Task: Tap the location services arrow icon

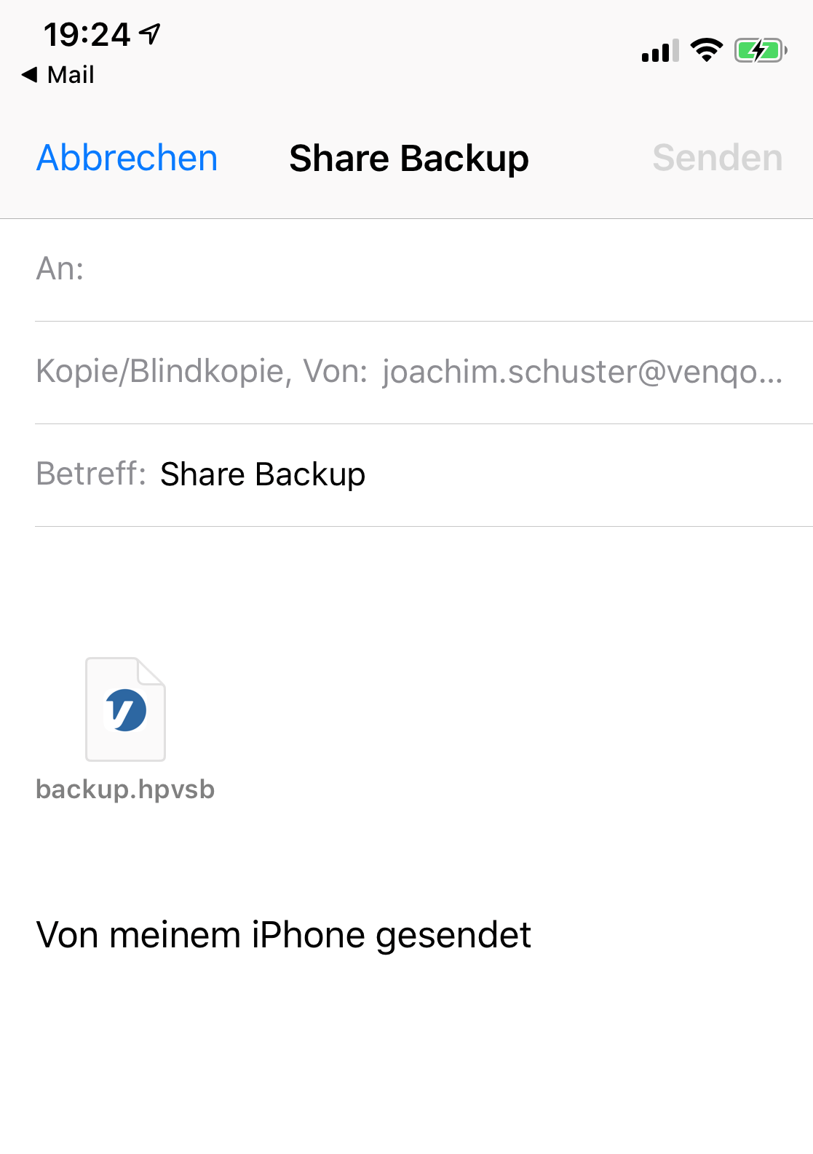Action: [x=151, y=33]
